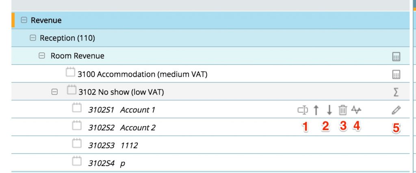Viewport: 416px width, 173px height.
Task: Open the calculator icon on Room Revenue row
Action: (396, 57)
